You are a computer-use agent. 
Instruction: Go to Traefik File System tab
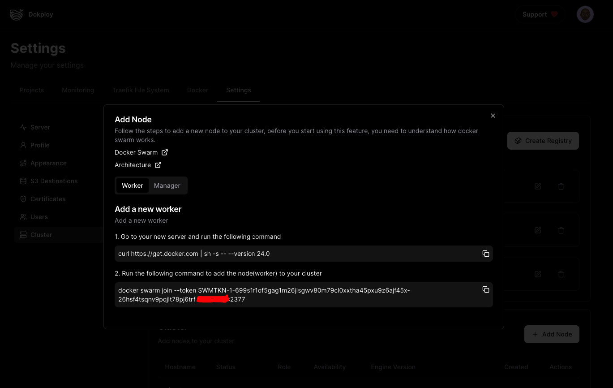click(141, 90)
